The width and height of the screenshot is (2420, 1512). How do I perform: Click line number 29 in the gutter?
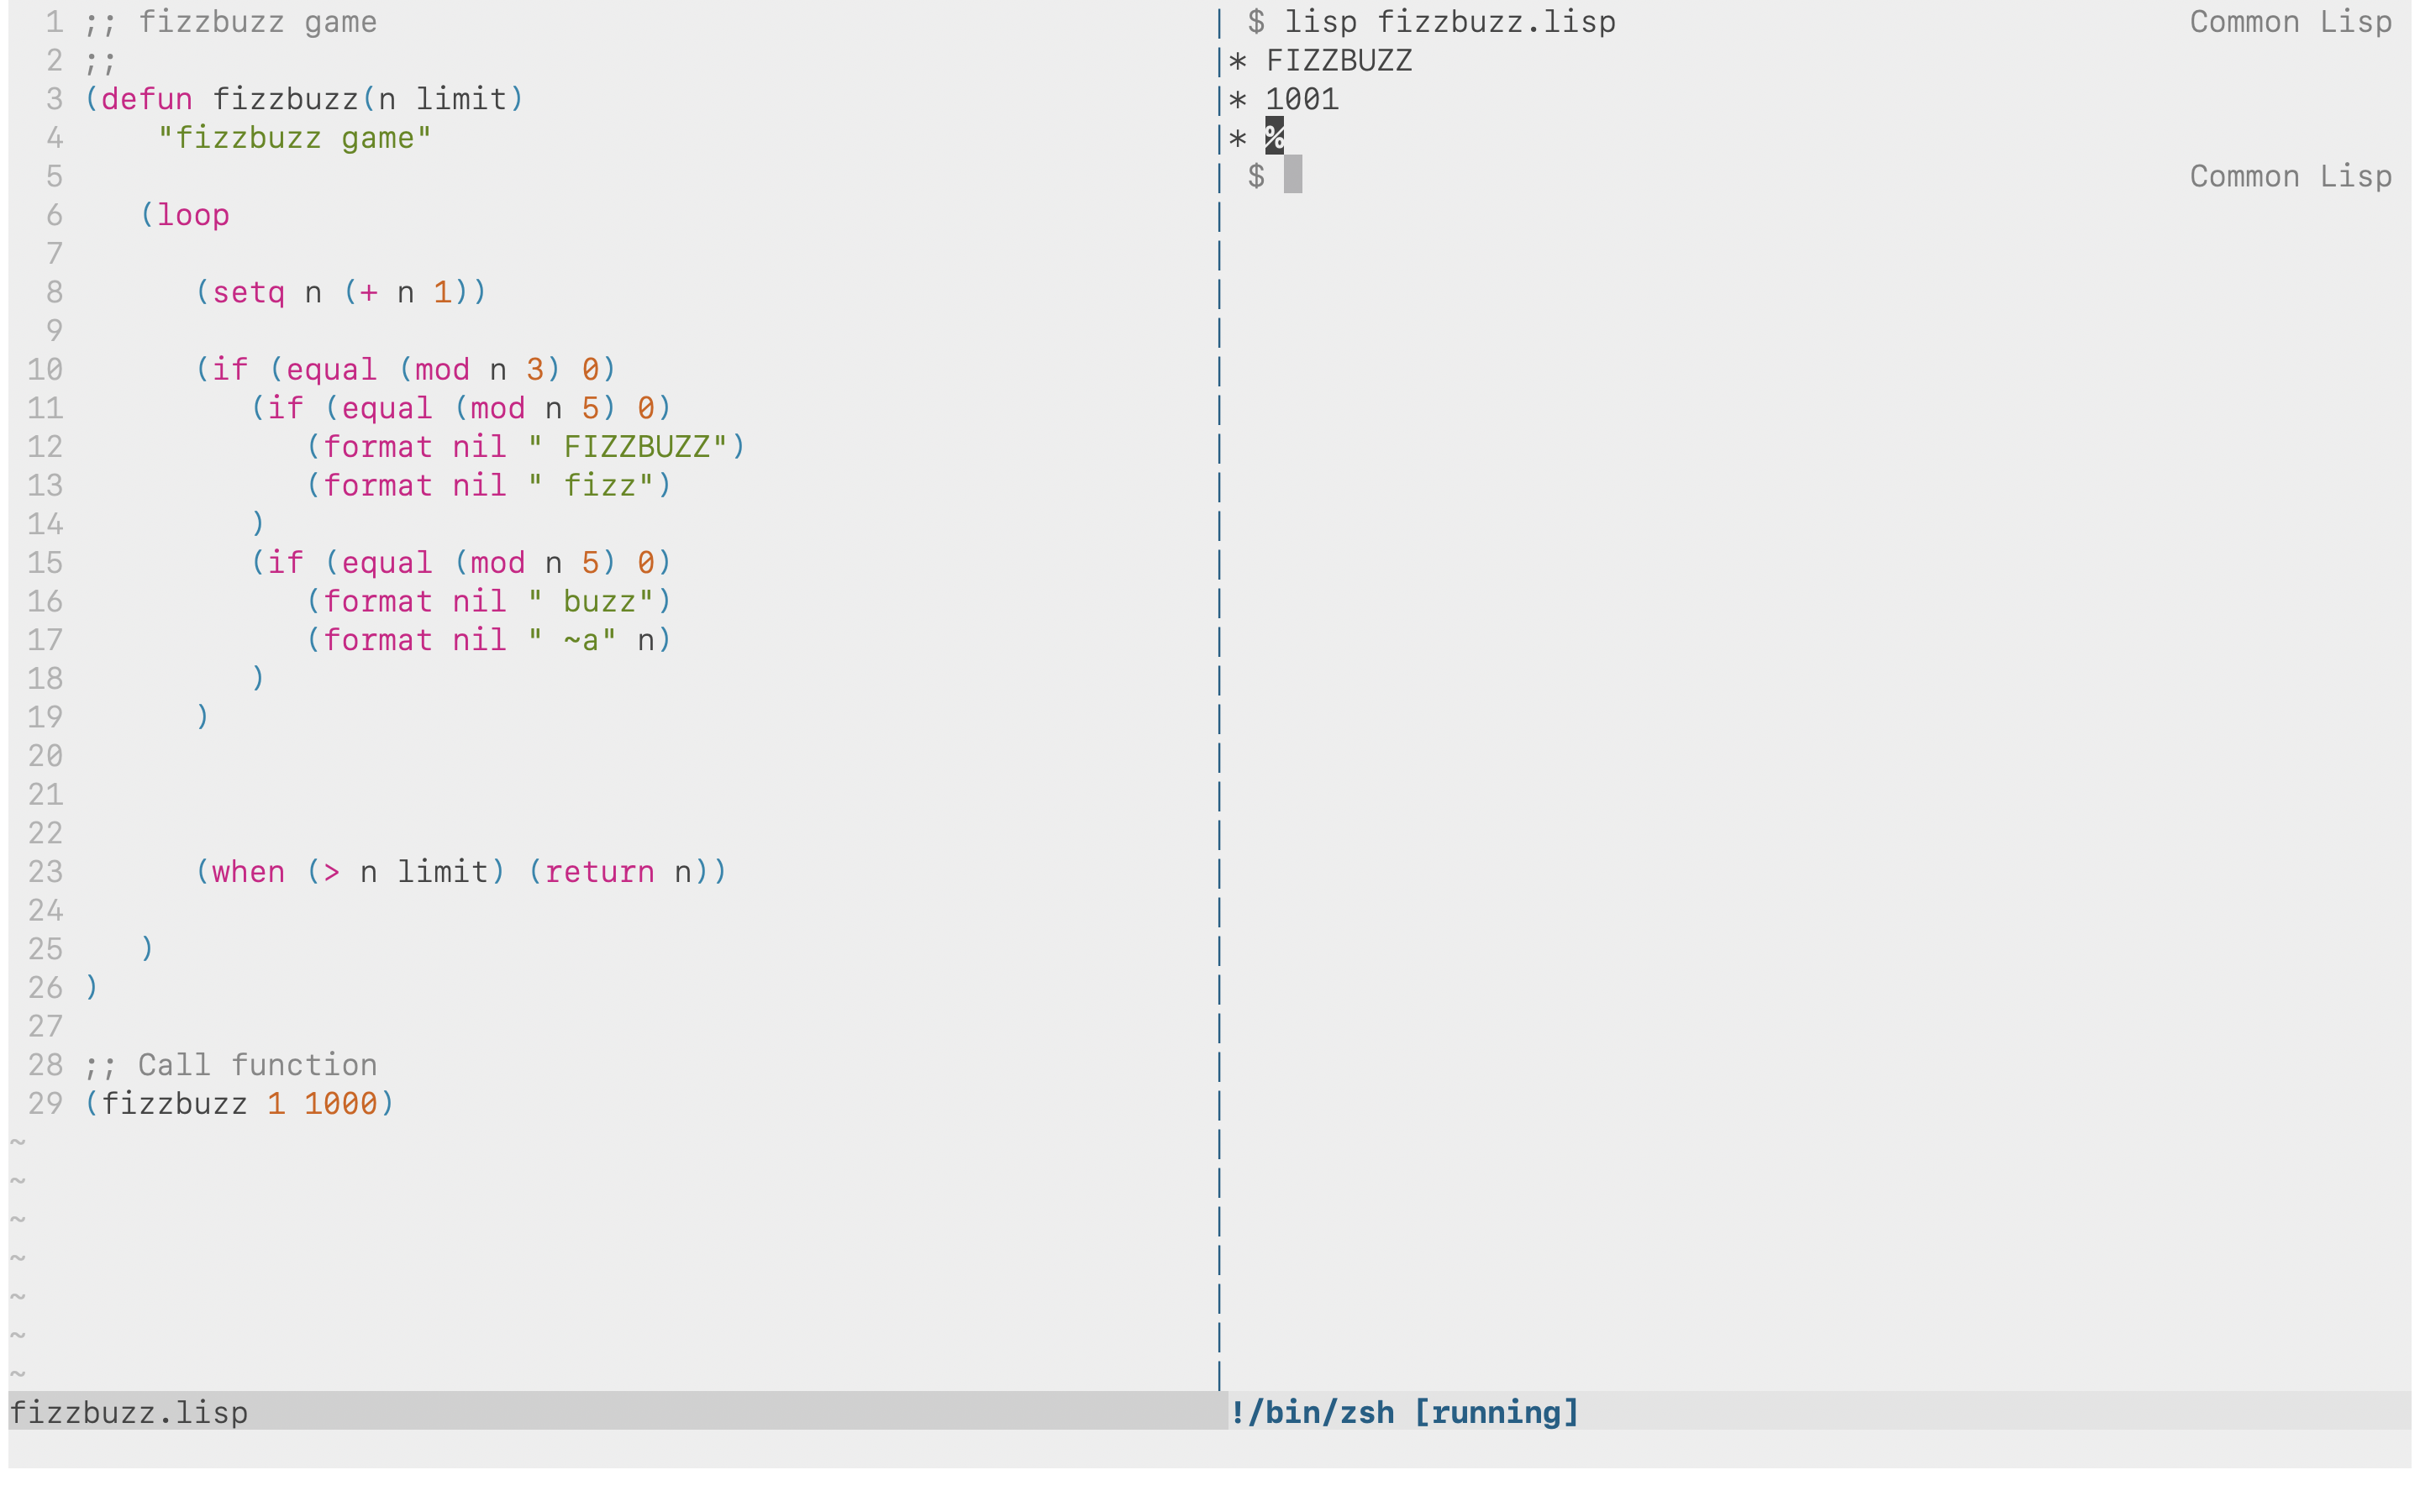tap(45, 1103)
